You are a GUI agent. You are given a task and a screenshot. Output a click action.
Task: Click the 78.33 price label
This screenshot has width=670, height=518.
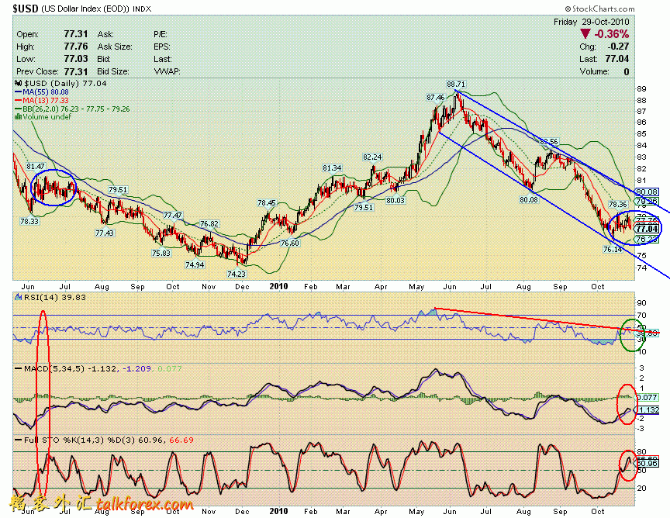click(29, 221)
